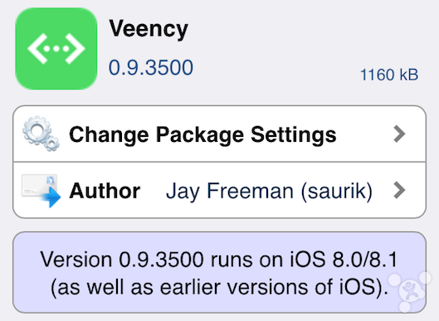Select the Jay Freeman (saurik) link
Screen dimensions: 439x321
(x=269, y=192)
